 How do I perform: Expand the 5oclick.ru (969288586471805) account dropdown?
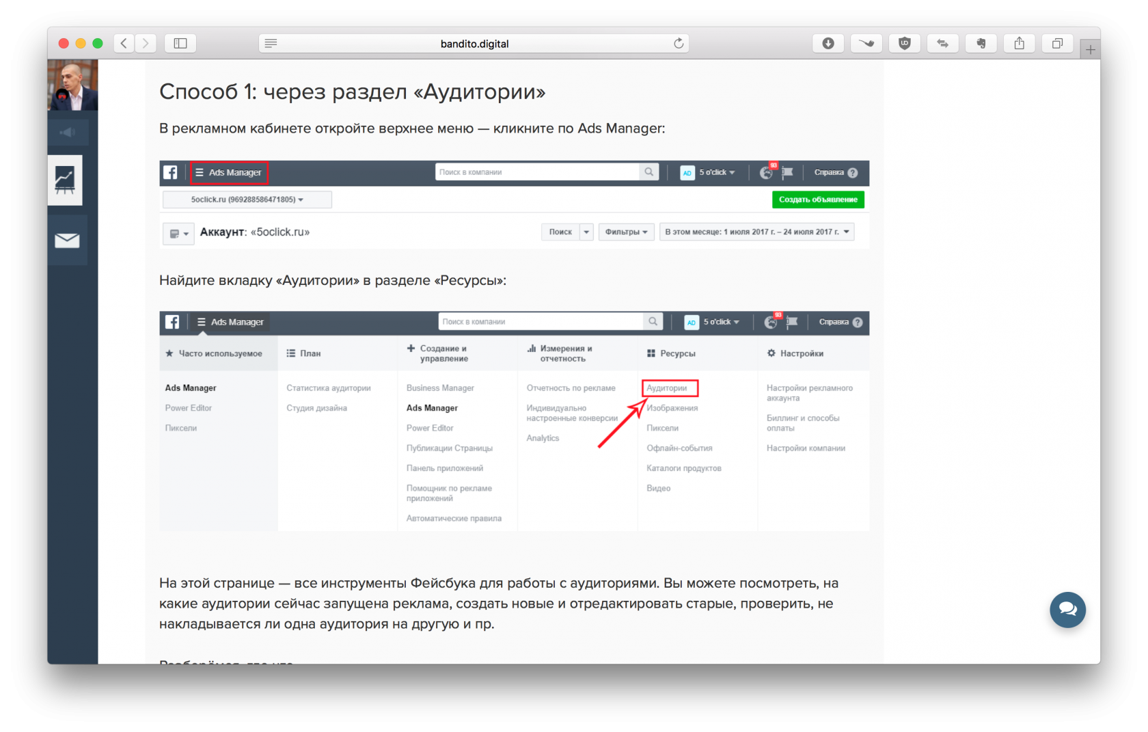[x=247, y=200]
